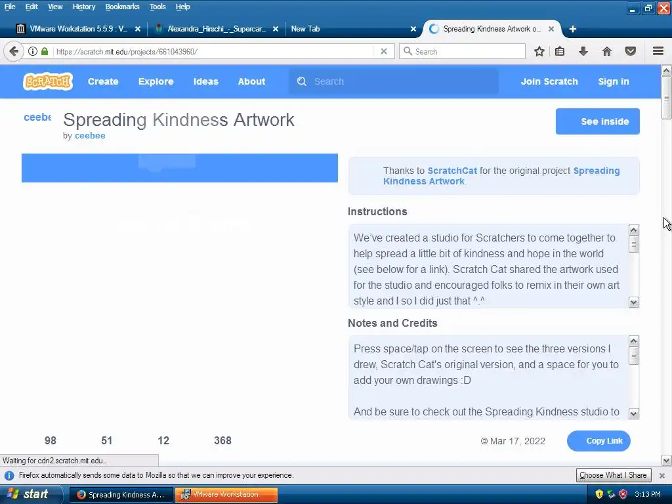Open the downloads arrow icon
Viewport: 672px width, 504px height.
point(583,51)
